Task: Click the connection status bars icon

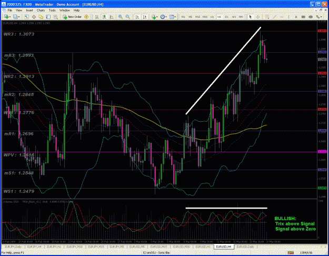Action: [291, 253]
